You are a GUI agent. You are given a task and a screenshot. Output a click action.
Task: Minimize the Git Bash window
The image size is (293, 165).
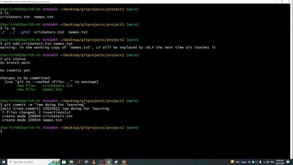(x=275, y=1)
